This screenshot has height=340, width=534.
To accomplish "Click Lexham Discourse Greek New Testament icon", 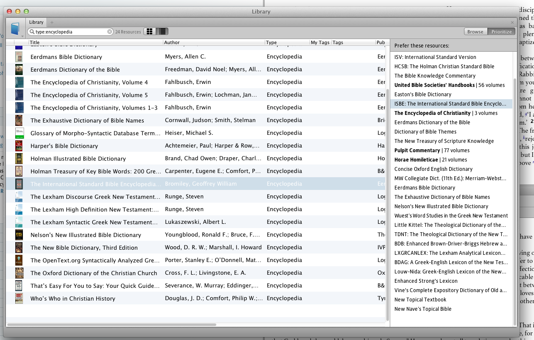I will tap(19, 197).
